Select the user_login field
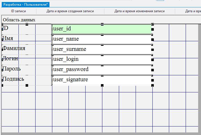The height and width of the screenshot is (135, 201). (x=102, y=59)
